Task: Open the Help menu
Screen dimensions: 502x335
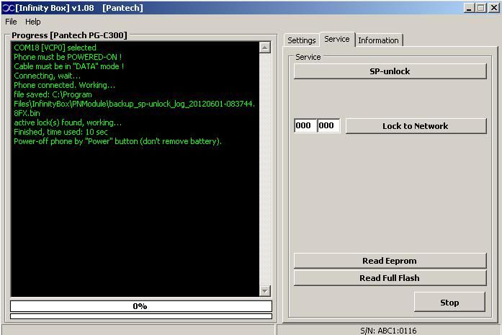Action: click(32, 22)
